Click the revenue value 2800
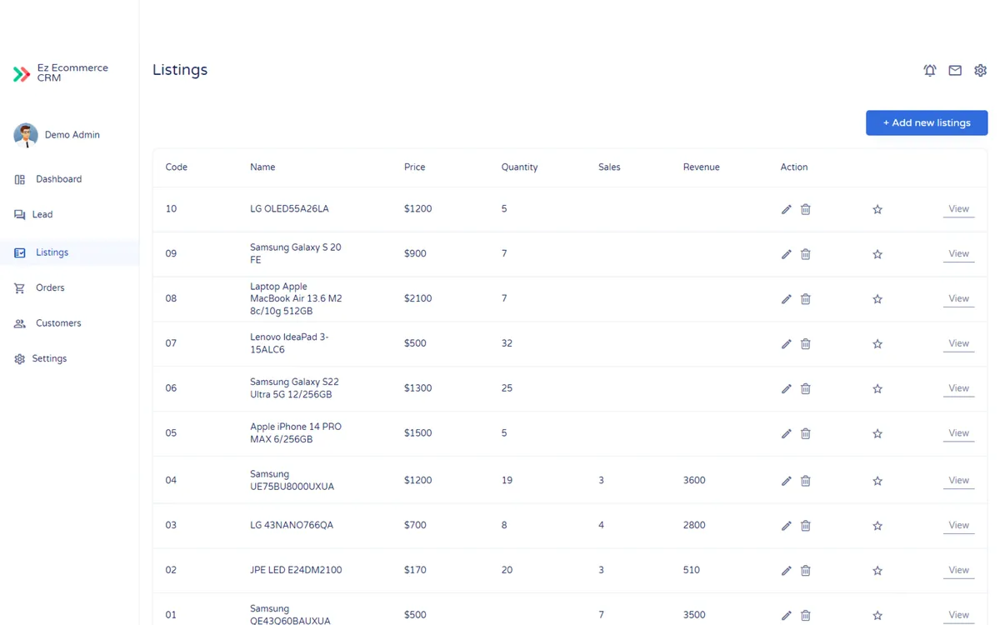 (x=694, y=525)
